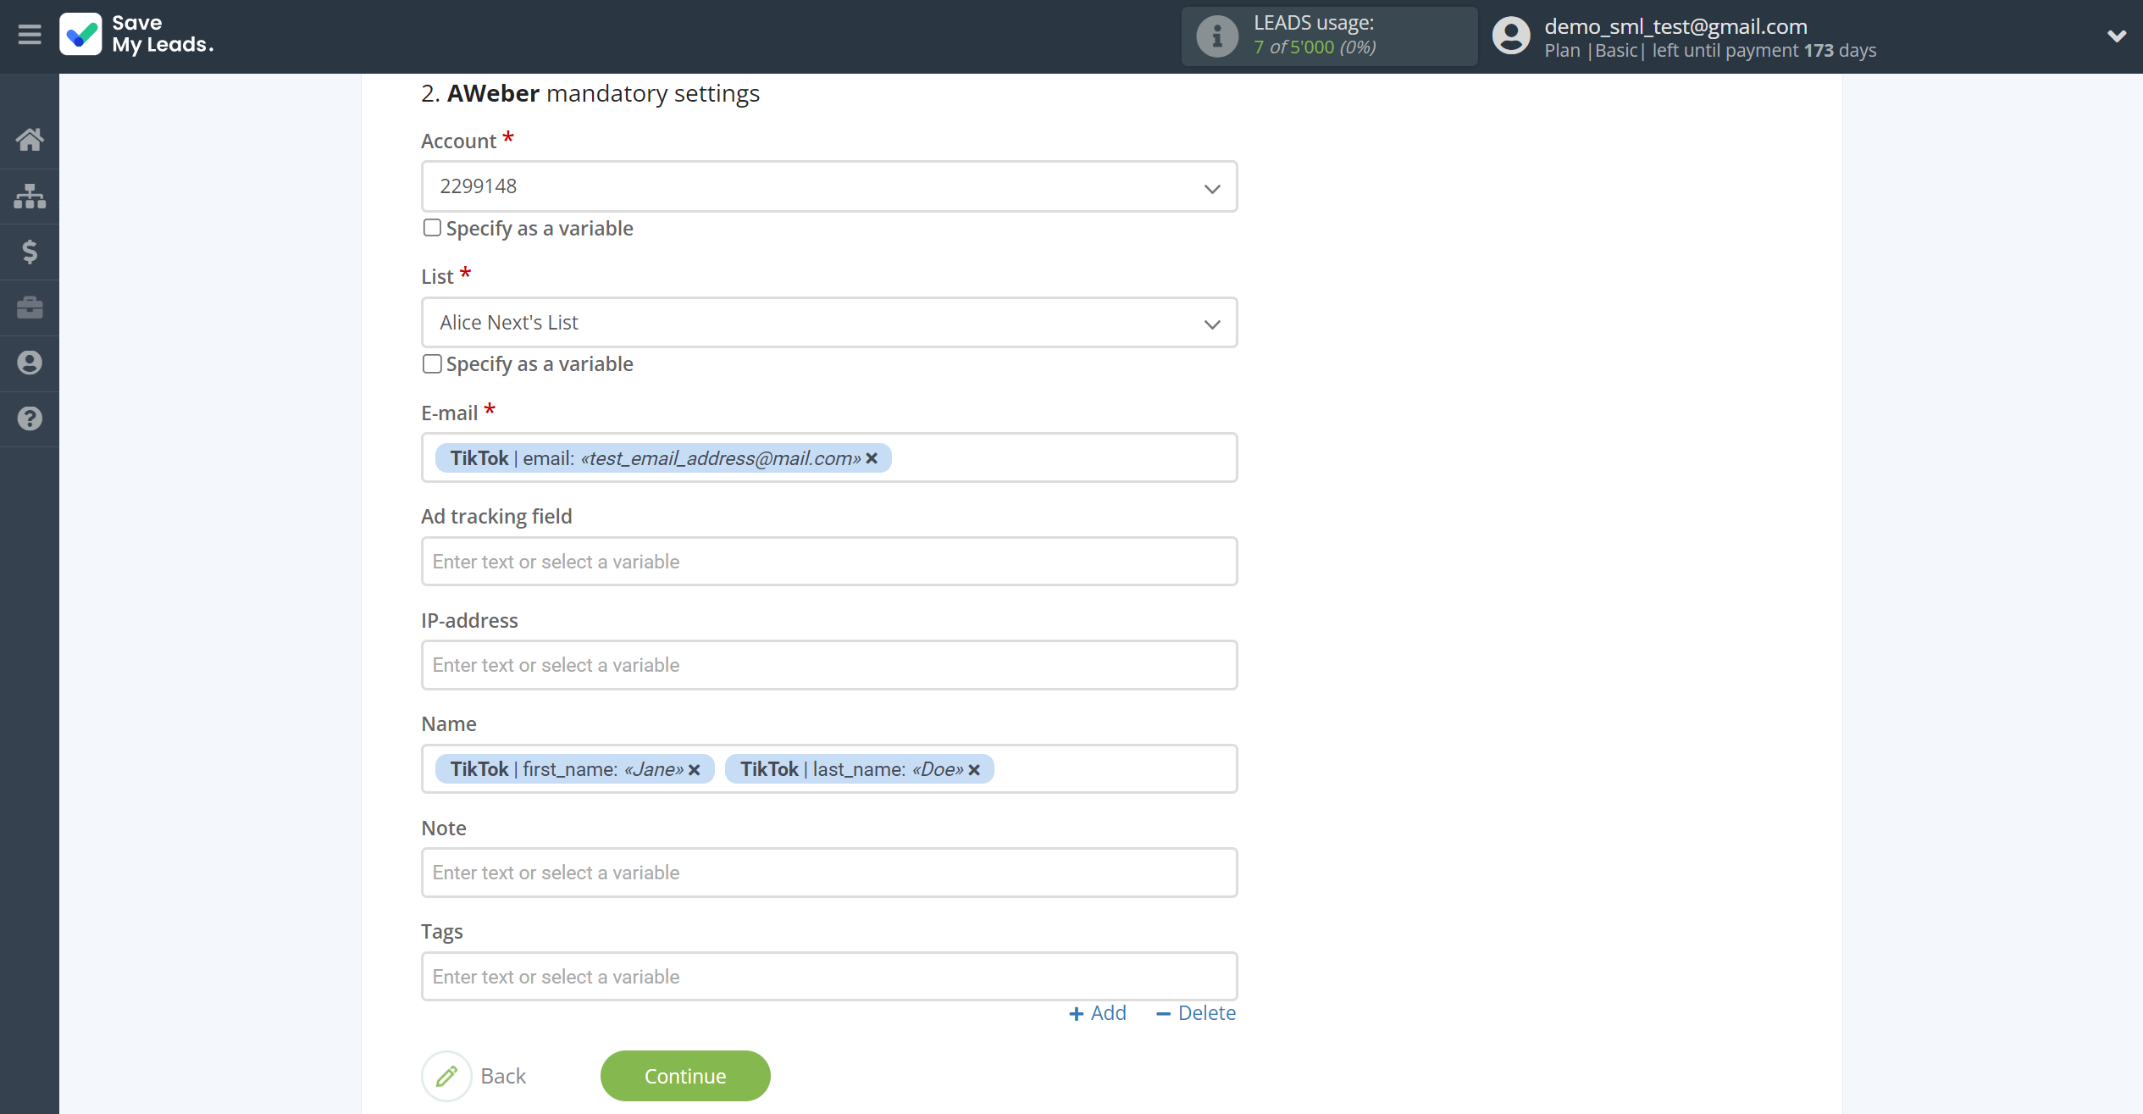Click the Plan Basic payment days text
This screenshot has height=1114, width=2143.
(x=1710, y=51)
